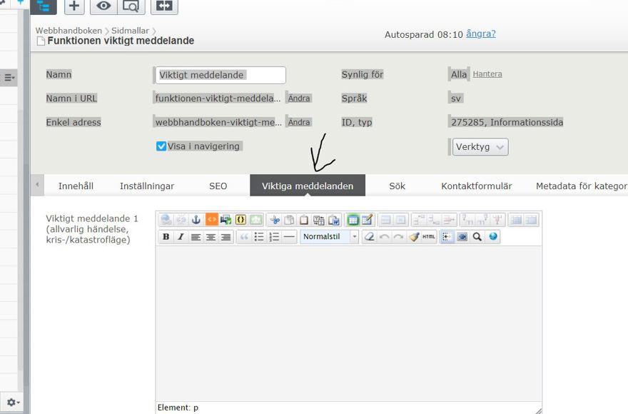The width and height of the screenshot is (628, 414).
Task: Uncheck Visa i navigering checkbox
Action: pyautogui.click(x=161, y=146)
